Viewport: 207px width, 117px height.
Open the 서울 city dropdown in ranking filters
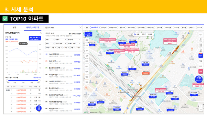(49, 39)
